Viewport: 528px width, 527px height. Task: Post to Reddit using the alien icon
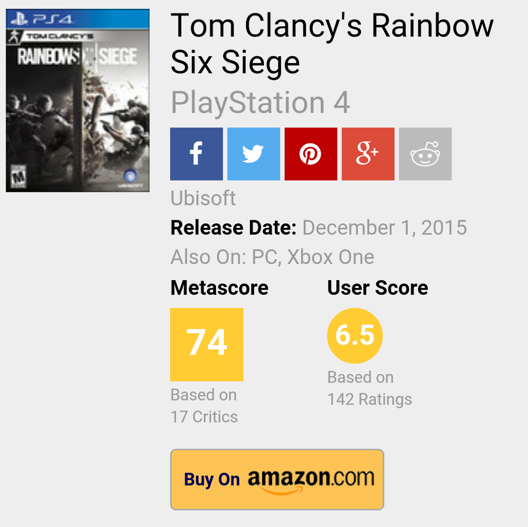coord(425,154)
